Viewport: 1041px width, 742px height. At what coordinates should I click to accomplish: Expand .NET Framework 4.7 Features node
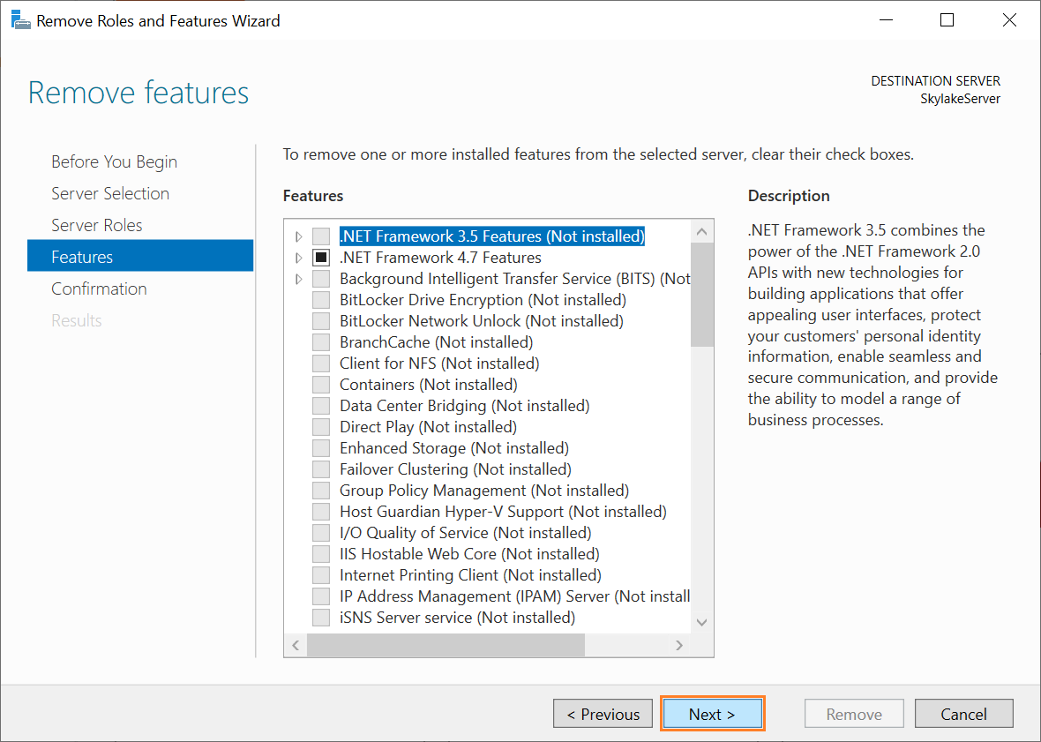click(x=299, y=259)
